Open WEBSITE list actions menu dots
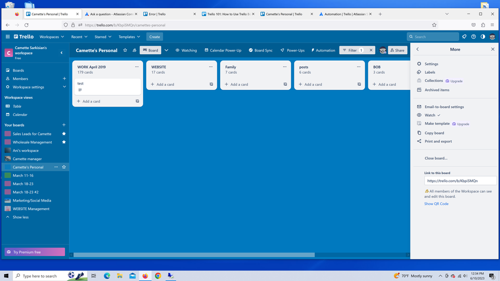This screenshot has height=281, width=500. [x=211, y=67]
